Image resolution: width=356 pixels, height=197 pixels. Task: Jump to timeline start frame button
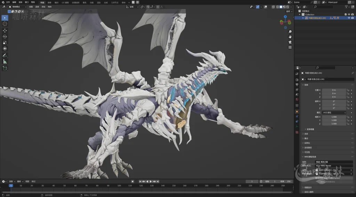tap(140, 181)
